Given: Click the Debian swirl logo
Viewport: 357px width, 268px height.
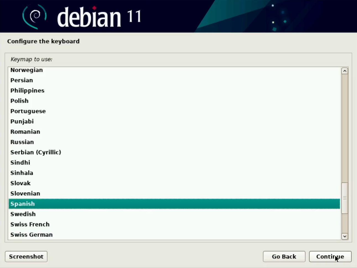Looking at the screenshot, I should tap(34, 17).
